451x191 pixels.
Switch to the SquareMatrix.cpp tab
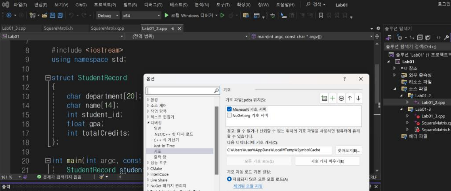tap(108, 28)
